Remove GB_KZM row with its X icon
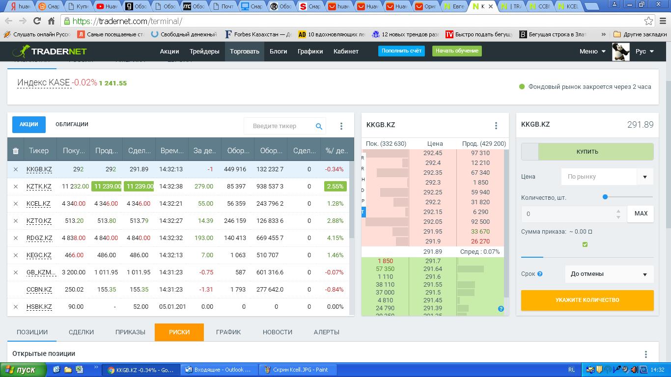The width and height of the screenshot is (671, 377). point(16,272)
